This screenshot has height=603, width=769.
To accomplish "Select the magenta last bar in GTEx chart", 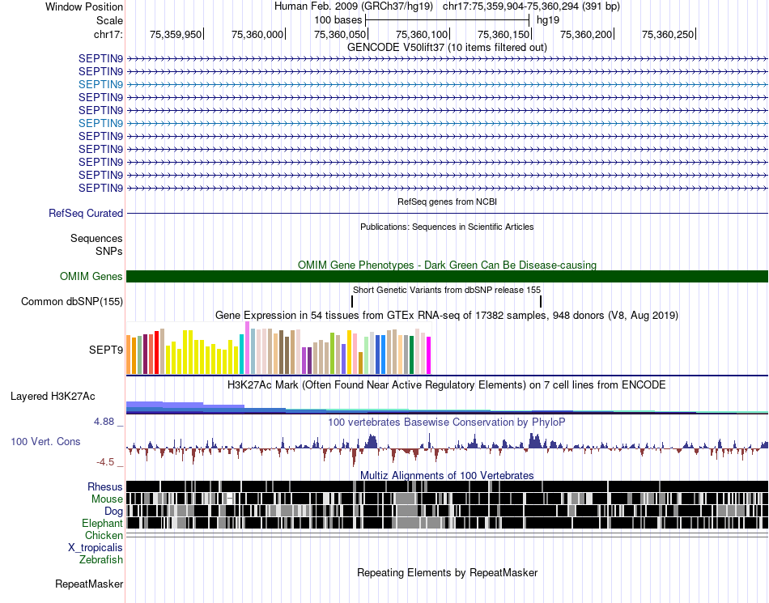I will coord(429,355).
